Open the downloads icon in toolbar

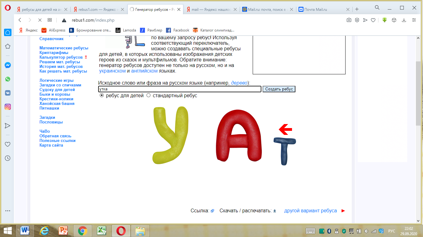[404, 20]
